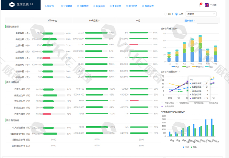
Task: Click the notification bell icon
Action: click(x=200, y=5)
